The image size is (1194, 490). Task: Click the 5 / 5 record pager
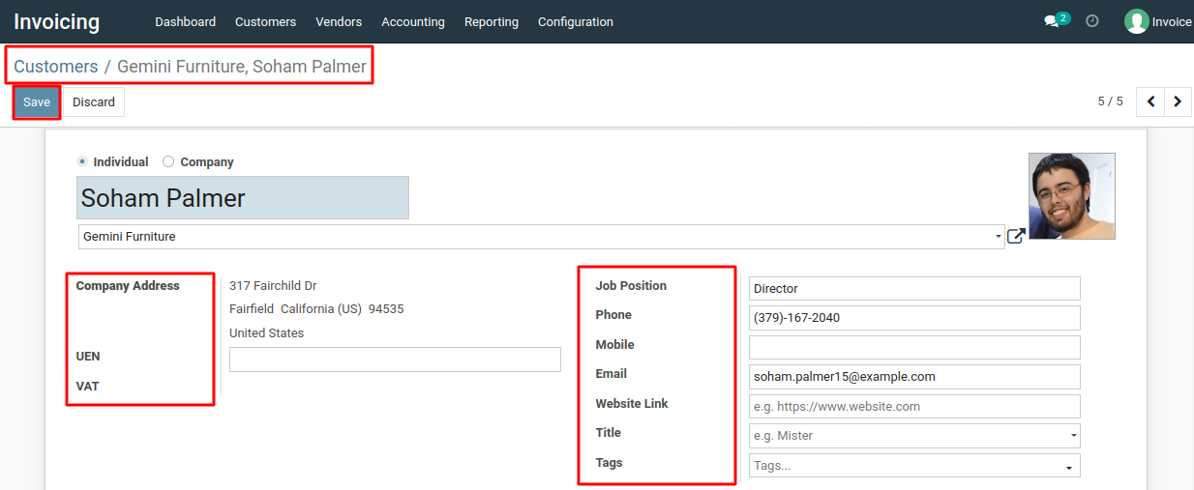tap(1110, 101)
